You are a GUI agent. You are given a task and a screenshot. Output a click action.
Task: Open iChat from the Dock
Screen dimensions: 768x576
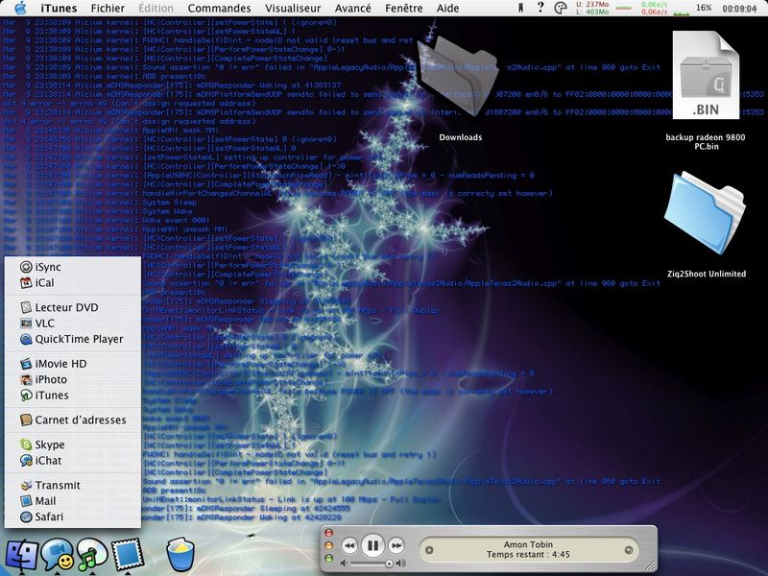57,555
